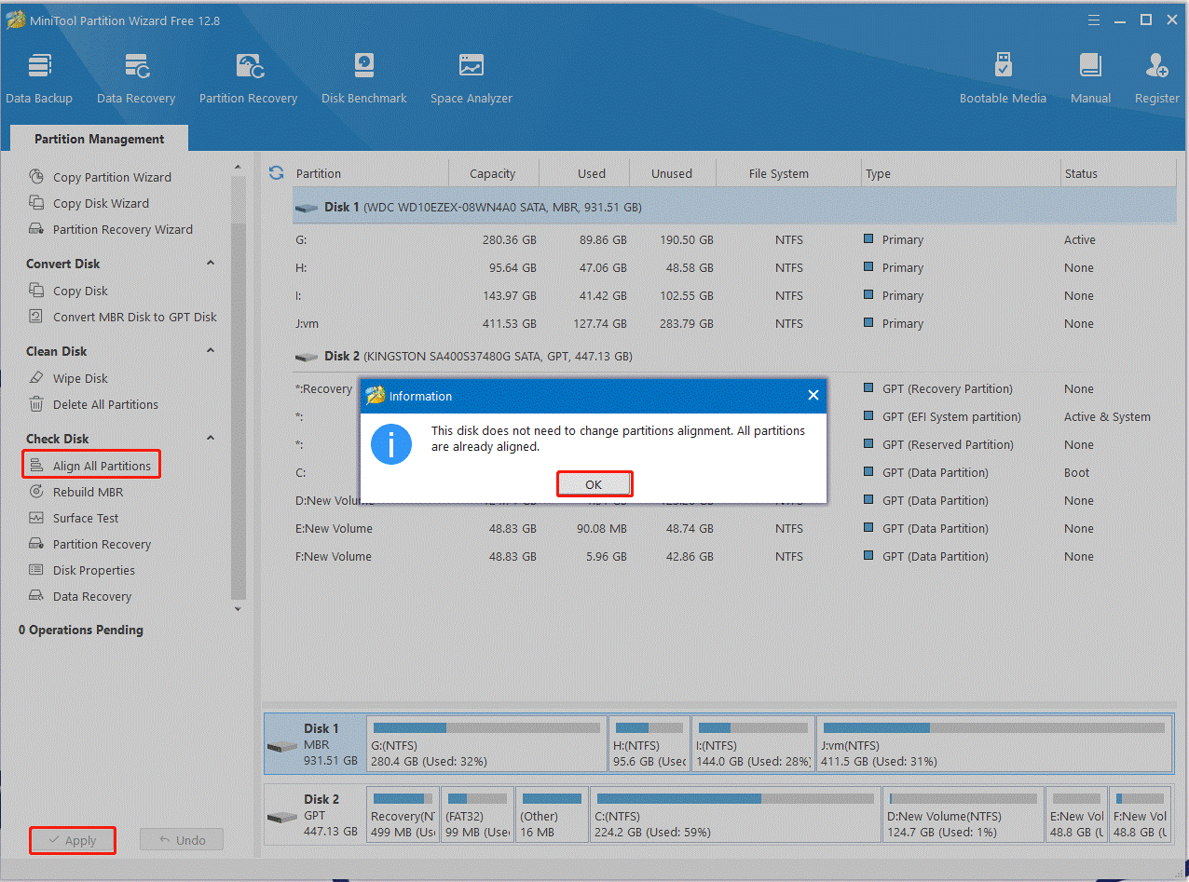1189x882 pixels.
Task: Switch to Partition Management tab
Action: coord(99,139)
